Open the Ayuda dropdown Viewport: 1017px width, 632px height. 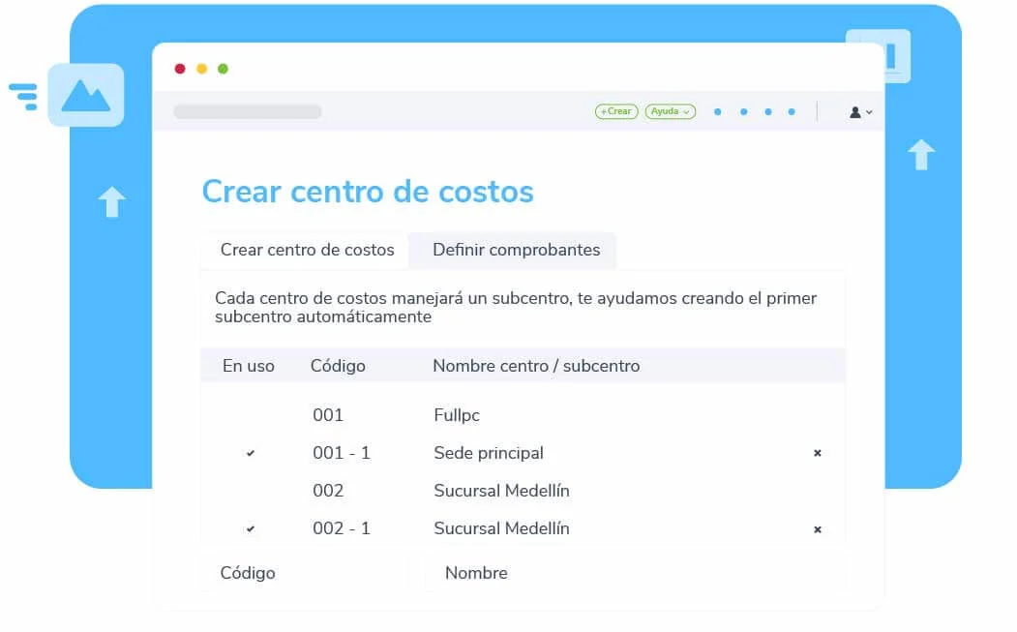click(x=670, y=111)
